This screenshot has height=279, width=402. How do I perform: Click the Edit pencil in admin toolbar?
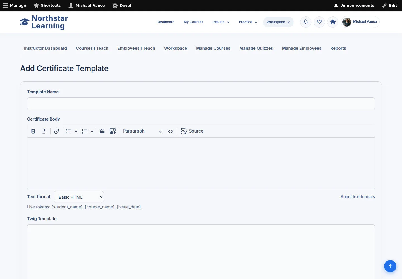pyautogui.click(x=390, y=5)
